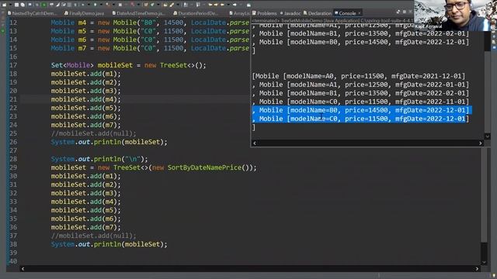The image size is (497, 279).
Task: Switch to the Javadoc view tab
Action: (290, 13)
